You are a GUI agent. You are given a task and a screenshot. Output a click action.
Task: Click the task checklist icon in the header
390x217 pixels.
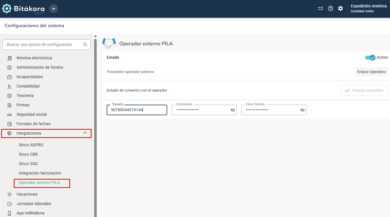coord(320,8)
